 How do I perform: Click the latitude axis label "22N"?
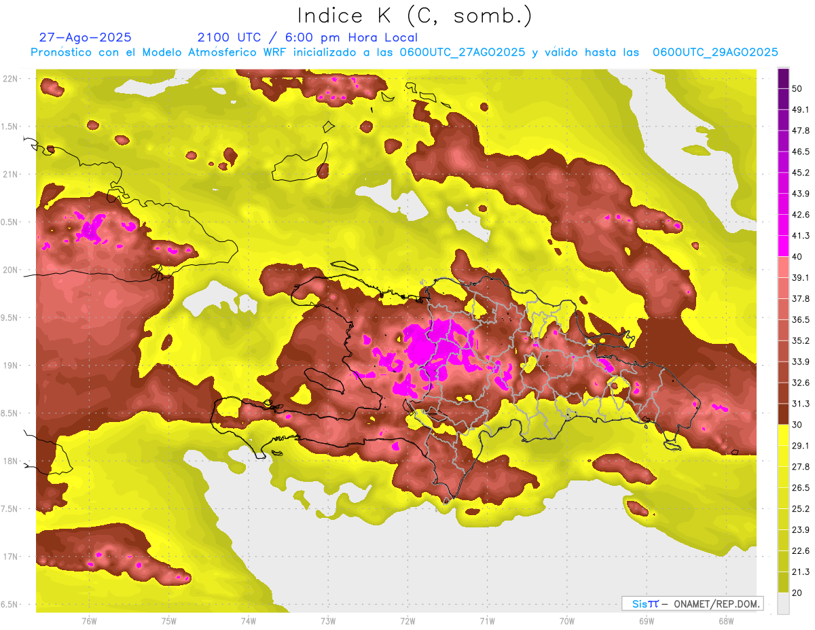(x=10, y=78)
